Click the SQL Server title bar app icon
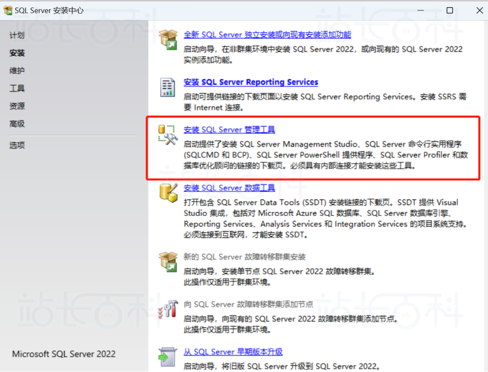Image resolution: width=488 pixels, height=372 pixels. [8, 10]
